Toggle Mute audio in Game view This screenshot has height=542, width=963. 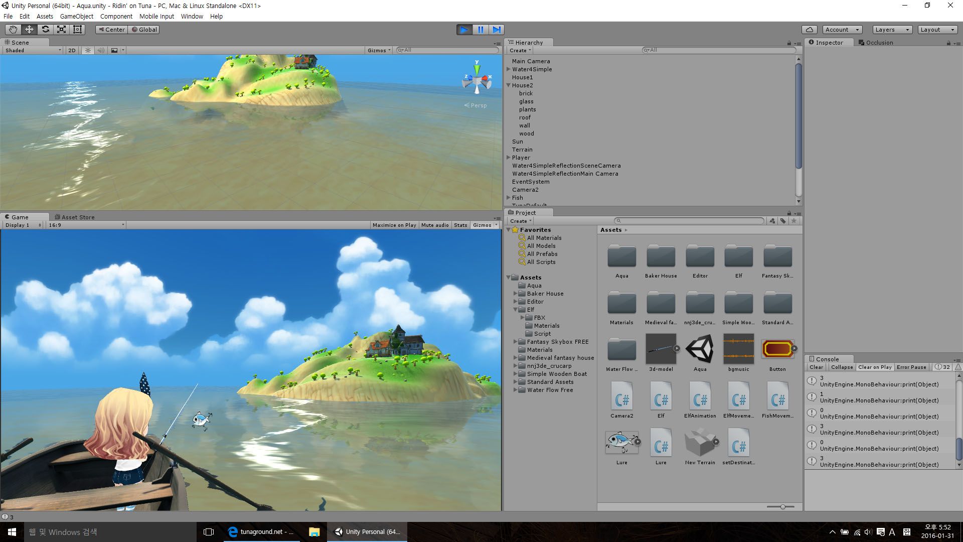435,225
